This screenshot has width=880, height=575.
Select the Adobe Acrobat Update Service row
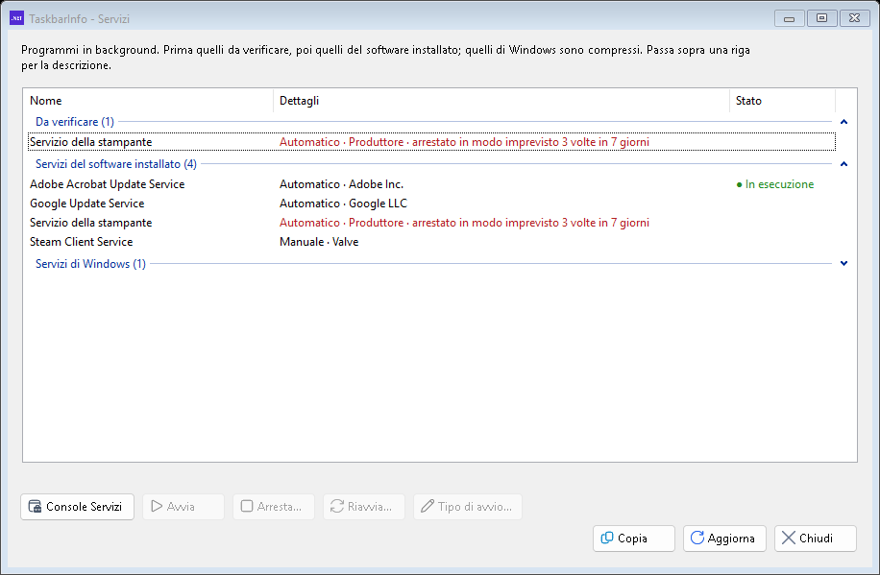point(431,184)
